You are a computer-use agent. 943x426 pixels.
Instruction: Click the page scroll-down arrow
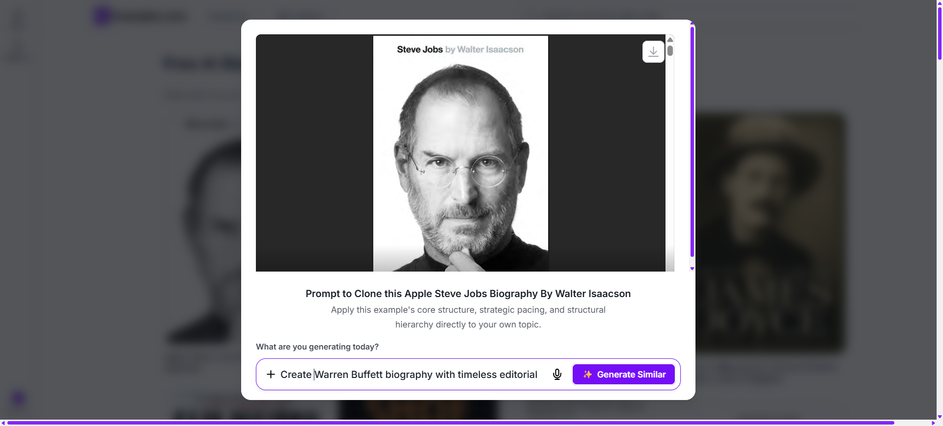tap(940, 417)
